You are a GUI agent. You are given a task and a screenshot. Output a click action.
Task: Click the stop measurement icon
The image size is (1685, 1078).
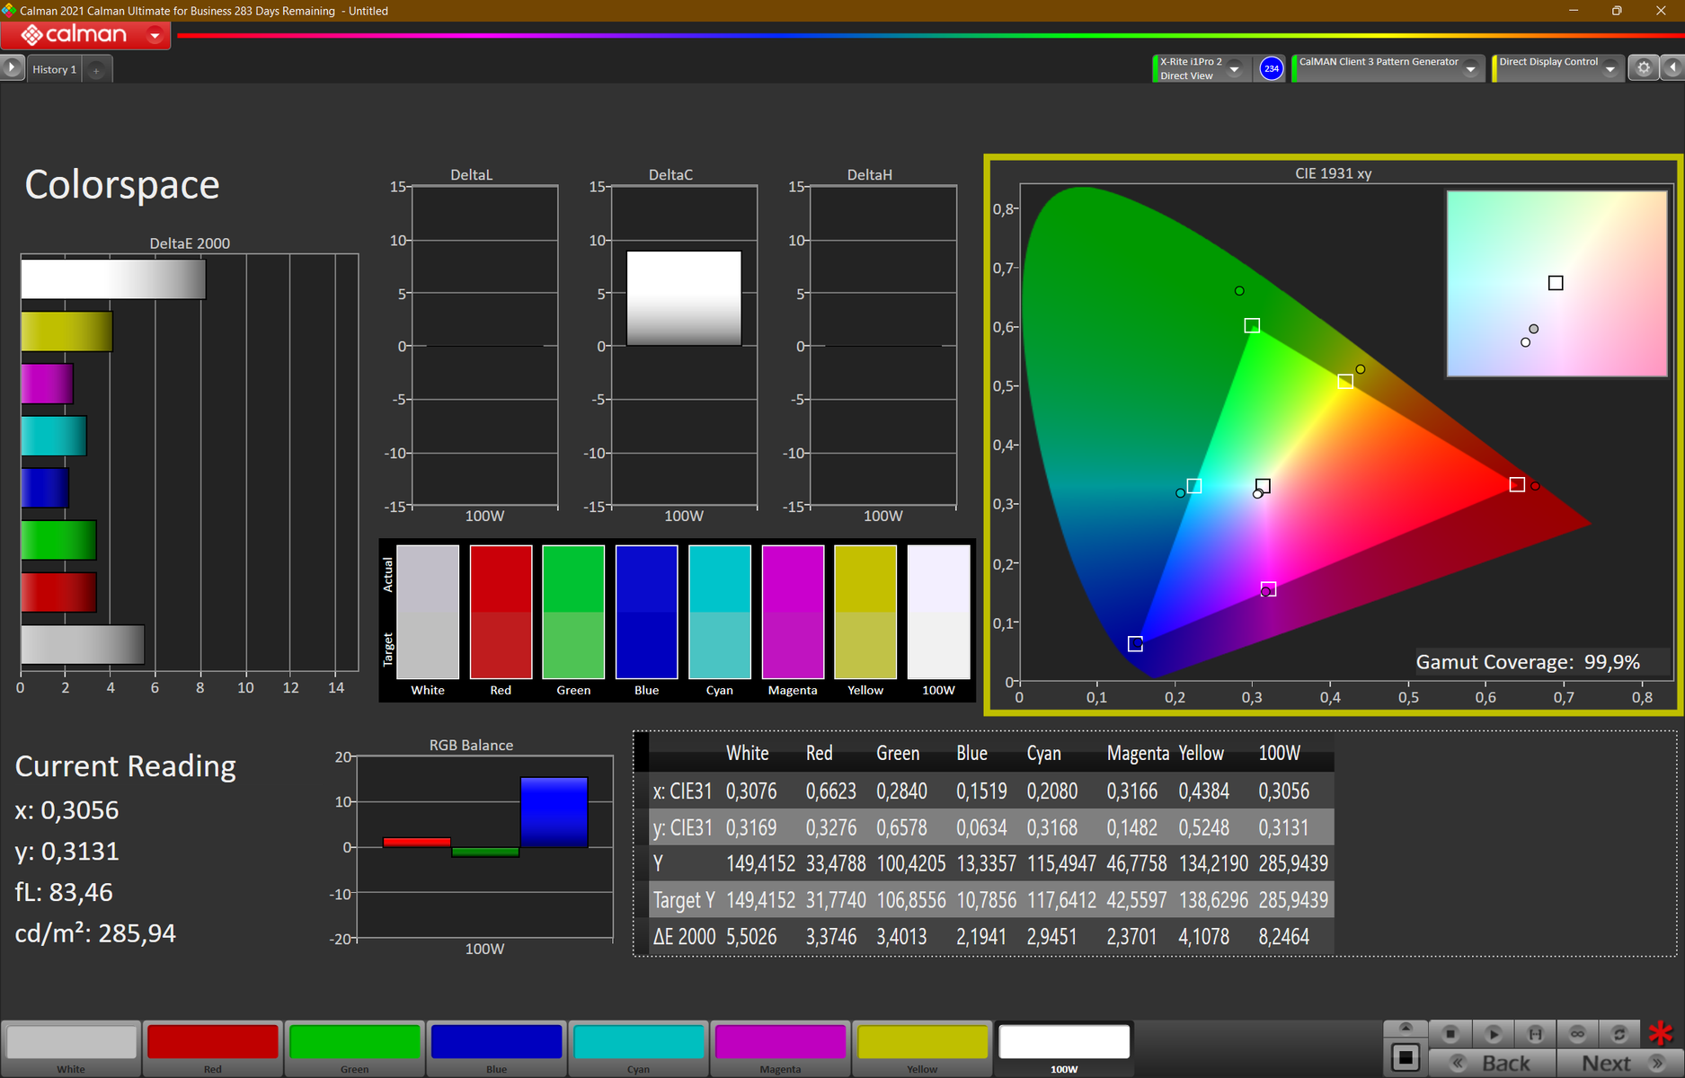click(1450, 1034)
